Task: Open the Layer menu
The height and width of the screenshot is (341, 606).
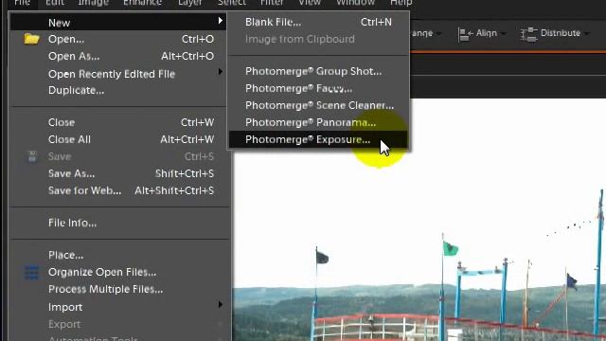Action: tap(189, 3)
